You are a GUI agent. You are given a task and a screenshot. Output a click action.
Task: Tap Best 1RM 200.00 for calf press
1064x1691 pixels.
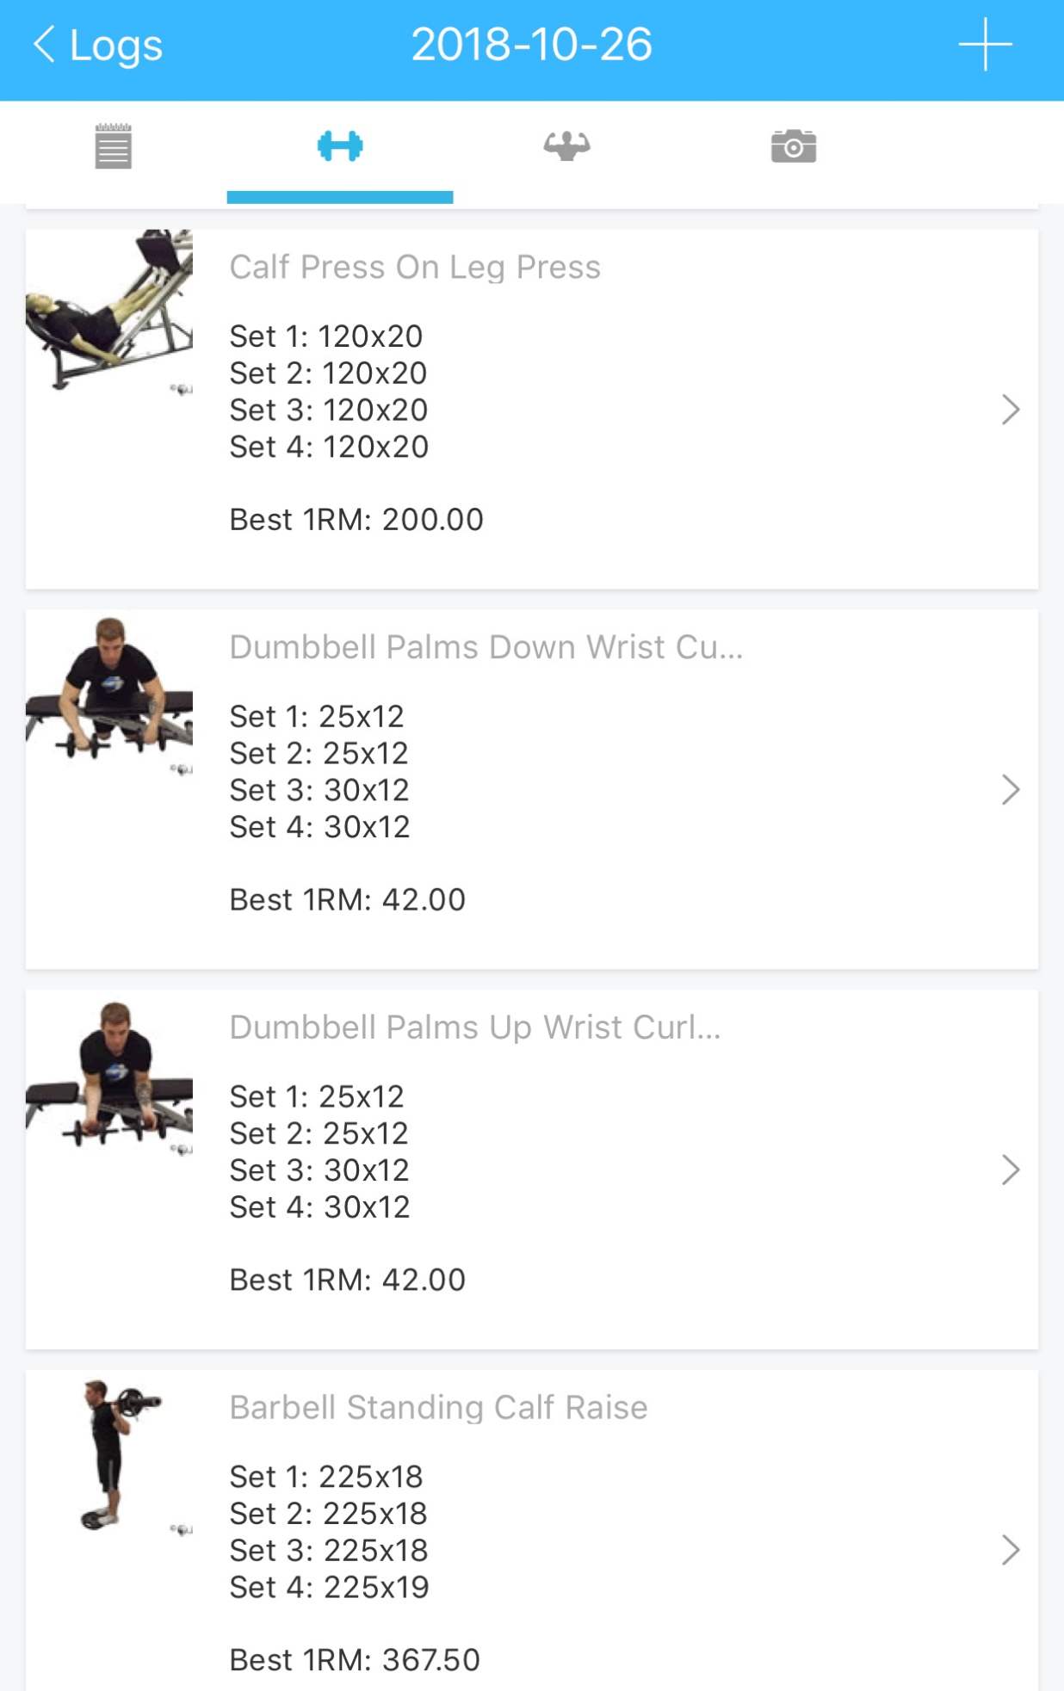[356, 520]
